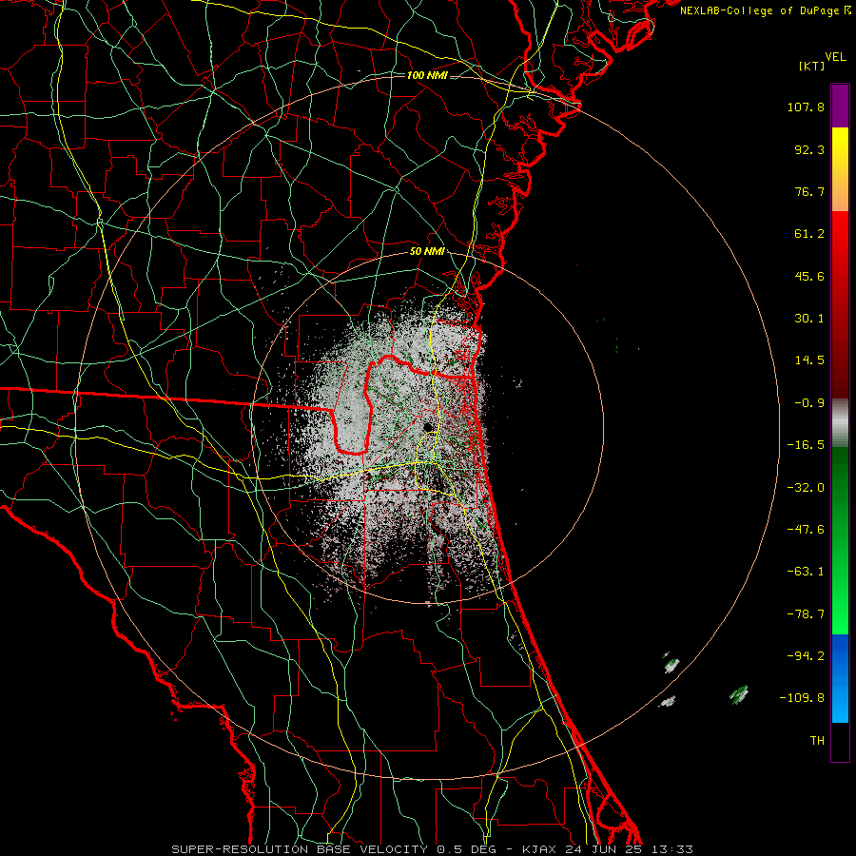Select the -94.2 legend value
Viewport: 856px width, 856px height.
(806, 655)
